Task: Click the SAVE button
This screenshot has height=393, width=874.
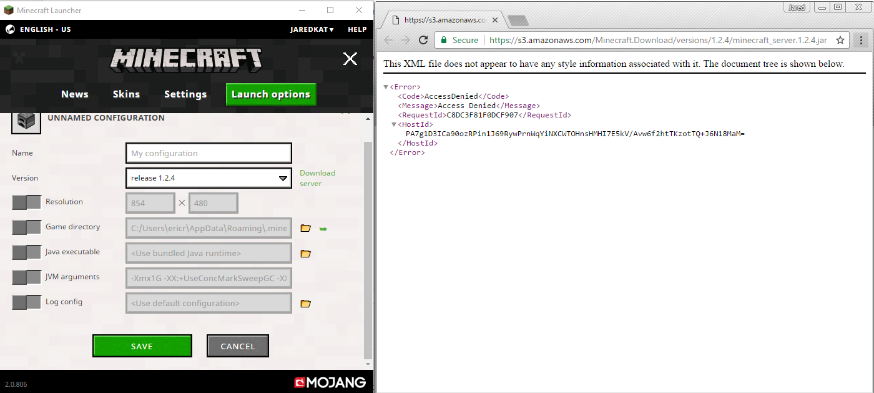Action: 142,346
